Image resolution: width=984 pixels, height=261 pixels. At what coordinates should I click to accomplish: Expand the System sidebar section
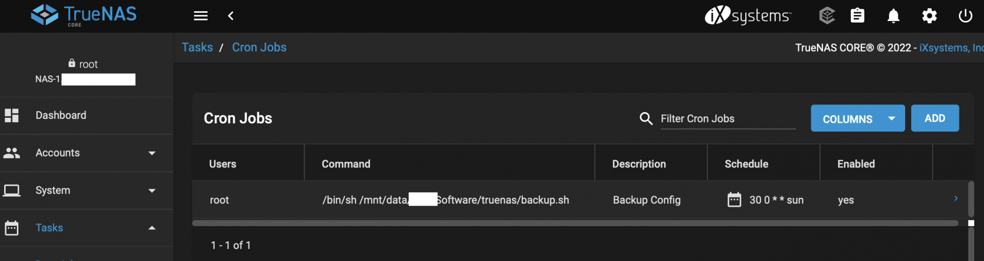point(152,190)
